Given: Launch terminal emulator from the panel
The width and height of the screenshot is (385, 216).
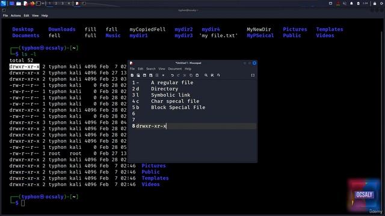Looking at the screenshot, I should (x=38, y=4).
